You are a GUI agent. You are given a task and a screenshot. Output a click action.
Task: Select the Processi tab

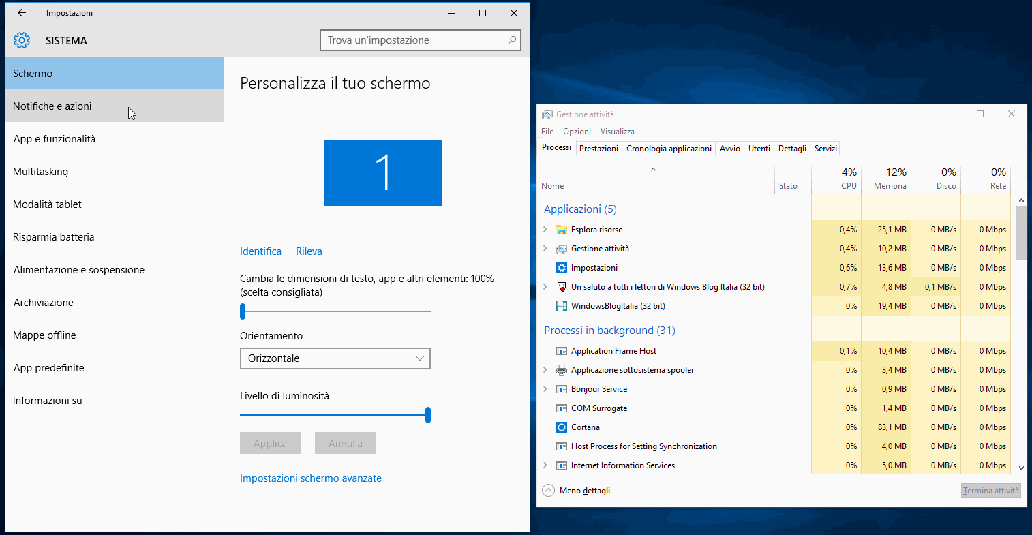coord(556,147)
